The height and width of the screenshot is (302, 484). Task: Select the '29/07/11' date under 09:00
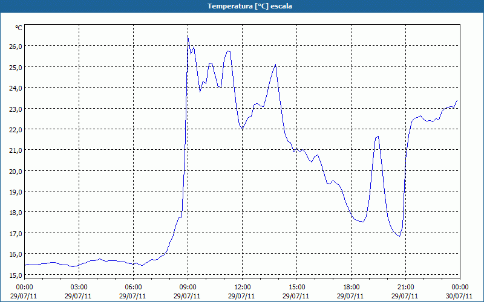click(187, 296)
